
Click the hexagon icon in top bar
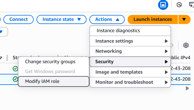click(179, 5)
